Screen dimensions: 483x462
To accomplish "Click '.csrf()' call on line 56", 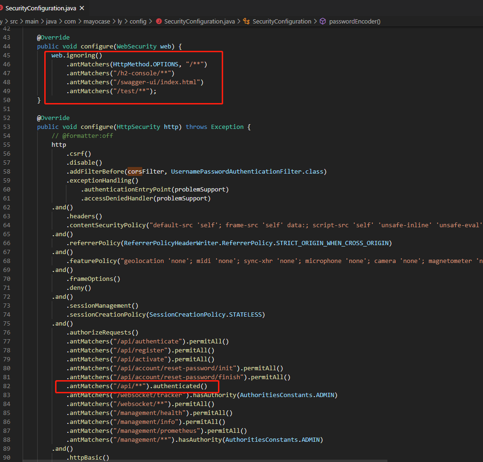I will [x=79, y=153].
